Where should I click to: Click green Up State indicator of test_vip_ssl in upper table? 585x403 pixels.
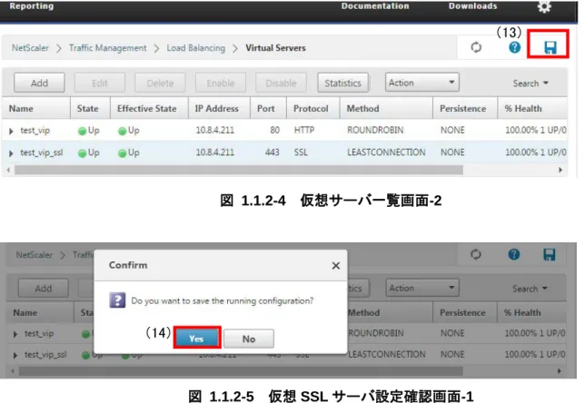[x=82, y=153]
